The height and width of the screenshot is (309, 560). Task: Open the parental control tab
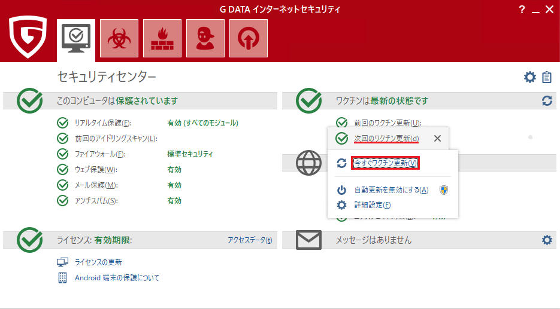[205, 38]
